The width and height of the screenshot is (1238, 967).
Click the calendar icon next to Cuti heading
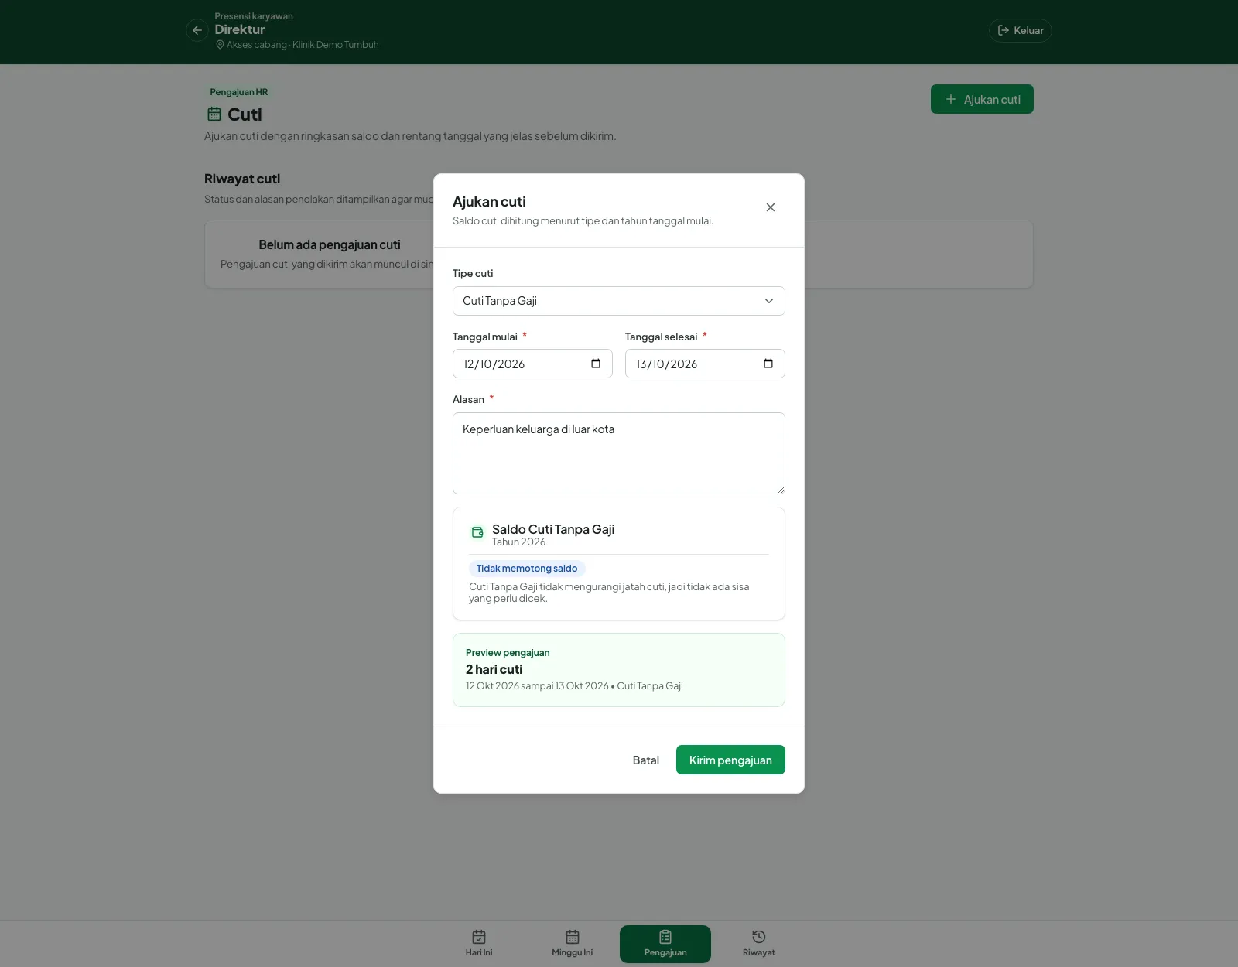pos(214,114)
